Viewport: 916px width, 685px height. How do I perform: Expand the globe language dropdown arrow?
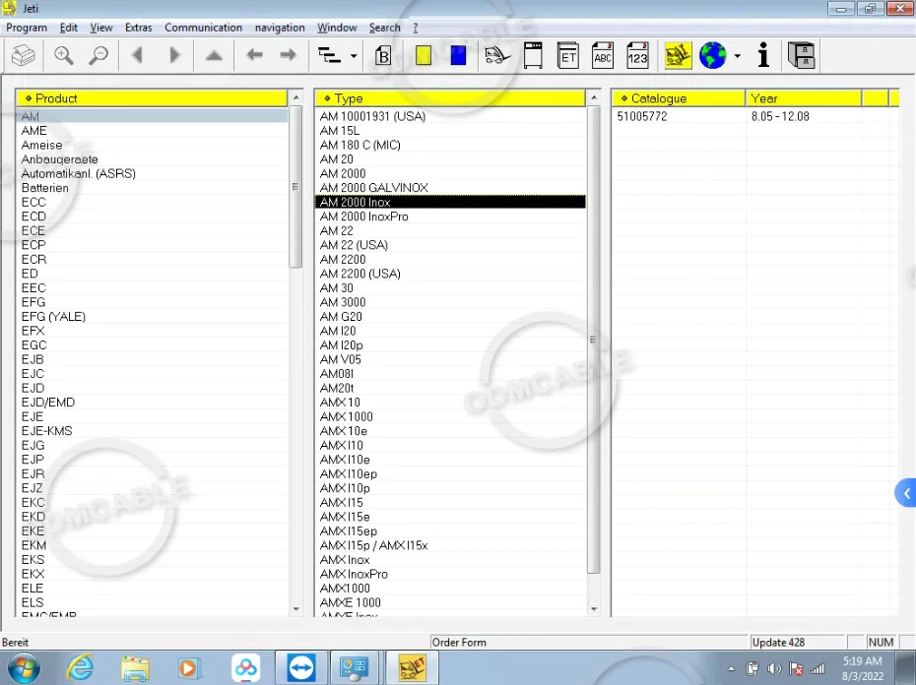tap(737, 57)
